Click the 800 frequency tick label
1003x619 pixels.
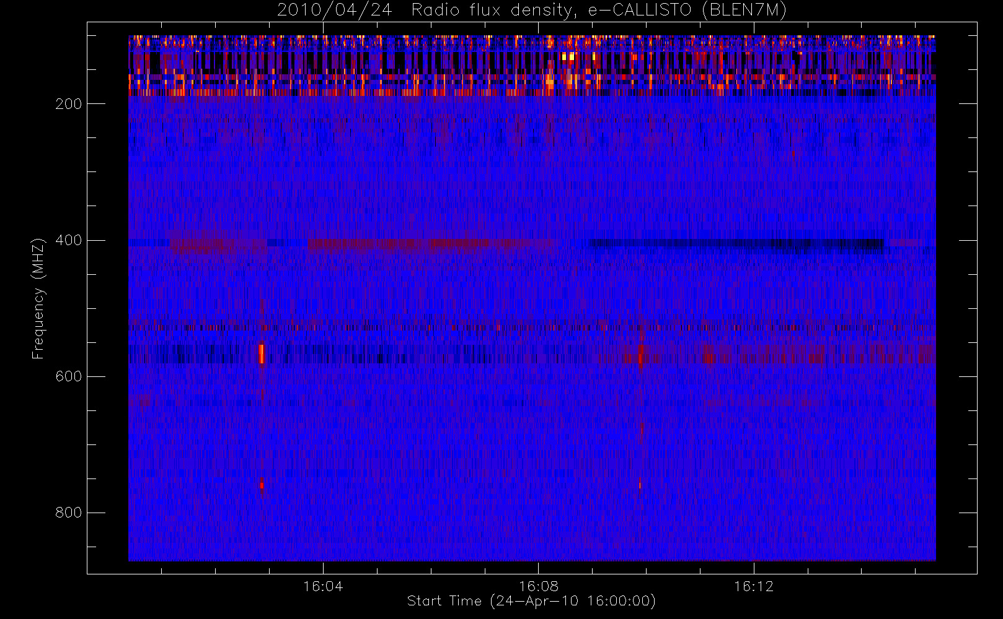69,513
